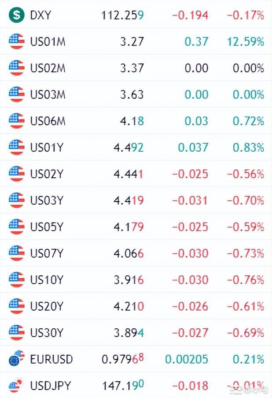Click the USDJPY dual-flag currency icon
Image resolution: width=272 pixels, height=398 pixels.
pos(16,385)
